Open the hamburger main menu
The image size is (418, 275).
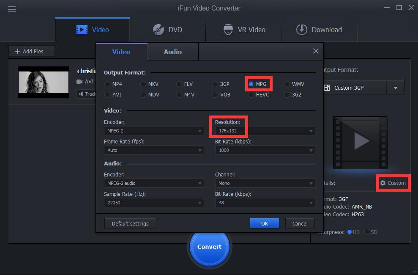coord(12,9)
